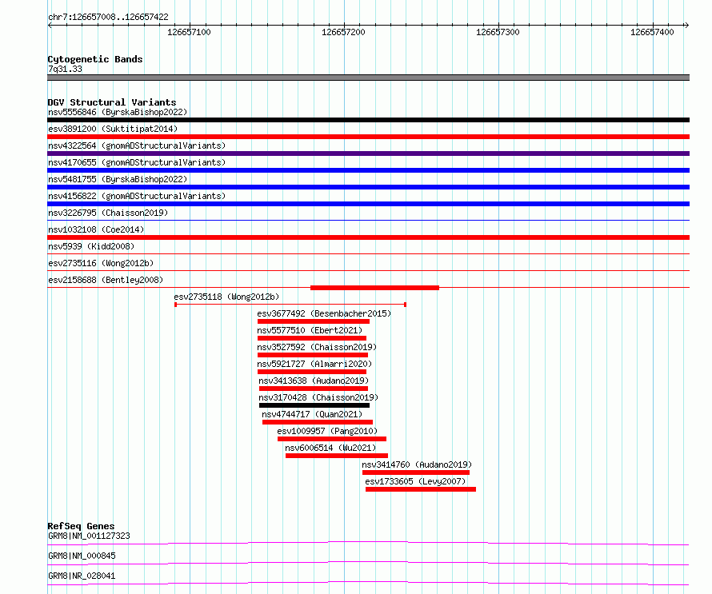Click the red bar under nsv1032108
The image size is (712, 594).
pyautogui.click(x=368, y=237)
